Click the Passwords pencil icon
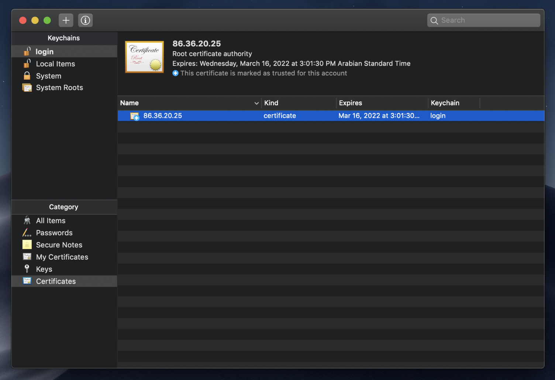 [x=27, y=232]
